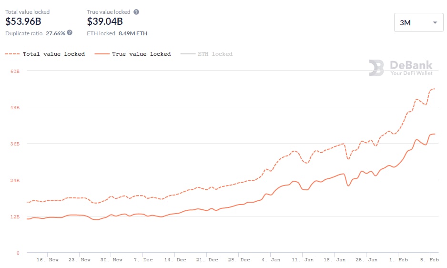
Task: Click the $39.04B true value figure
Action: coord(105,22)
